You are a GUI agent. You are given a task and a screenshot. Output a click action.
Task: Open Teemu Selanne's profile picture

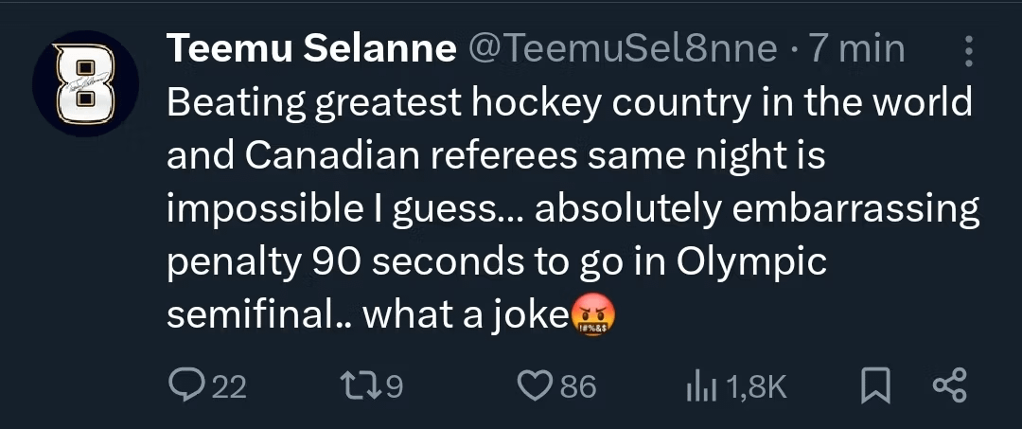86,84
